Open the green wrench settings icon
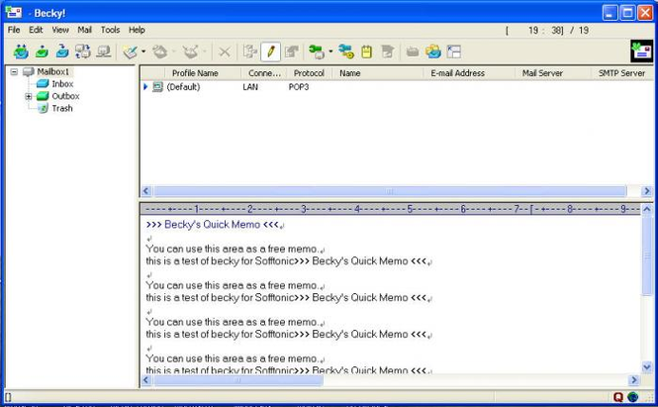This screenshot has height=407, width=658. pyautogui.click(x=317, y=51)
